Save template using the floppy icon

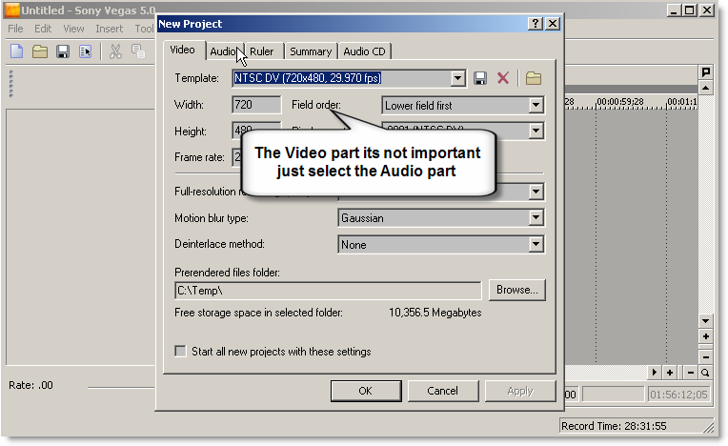click(480, 78)
